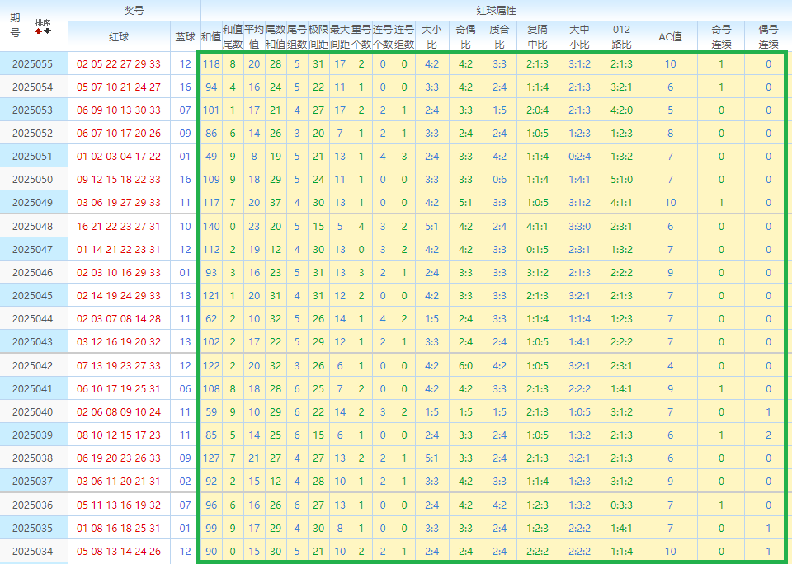
Task: Select the 奇偶比 column header
Action: point(465,36)
